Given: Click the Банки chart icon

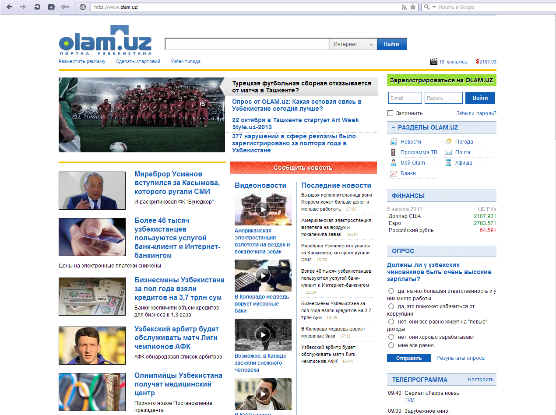Looking at the screenshot, I should click(393, 173).
